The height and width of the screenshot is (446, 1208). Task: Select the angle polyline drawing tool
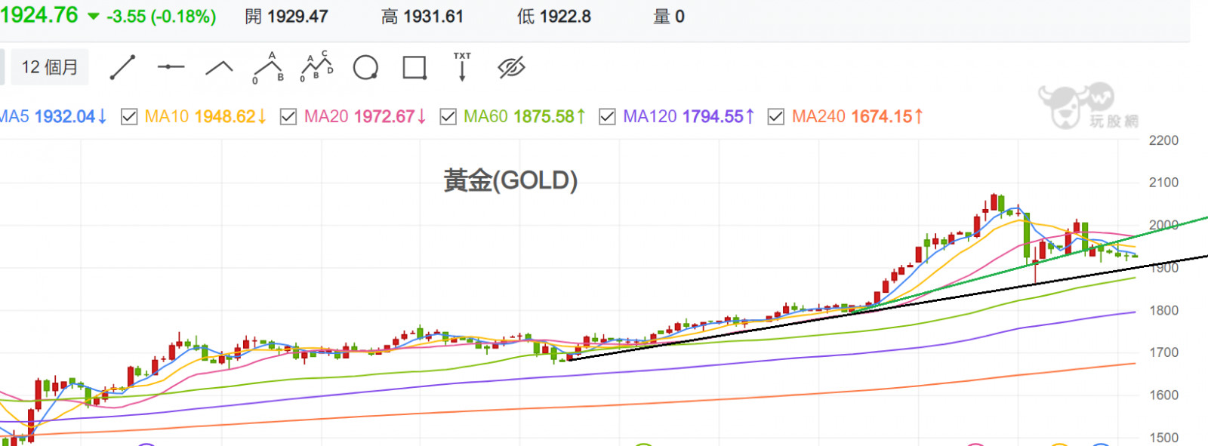click(x=219, y=68)
